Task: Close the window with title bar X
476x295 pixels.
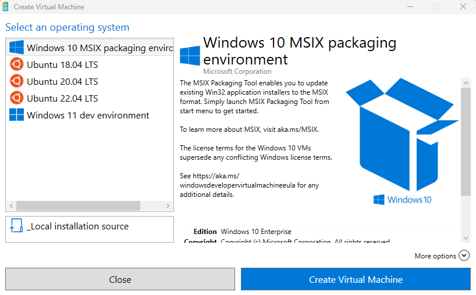Action: coord(462,7)
